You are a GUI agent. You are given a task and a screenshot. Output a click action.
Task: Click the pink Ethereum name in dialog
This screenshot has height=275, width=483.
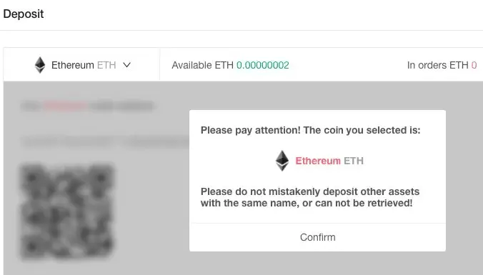[x=318, y=161]
